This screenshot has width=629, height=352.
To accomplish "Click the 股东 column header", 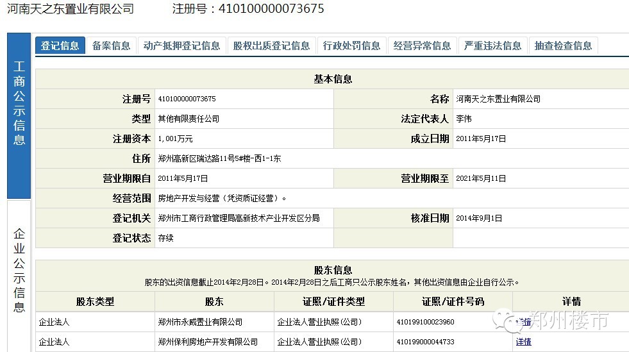I will click(214, 301).
